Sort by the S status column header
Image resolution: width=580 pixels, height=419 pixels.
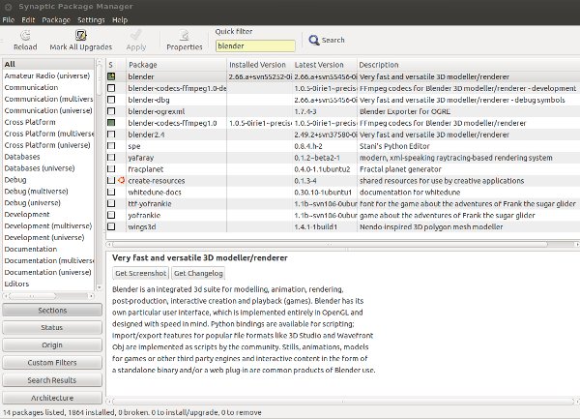tap(116, 65)
